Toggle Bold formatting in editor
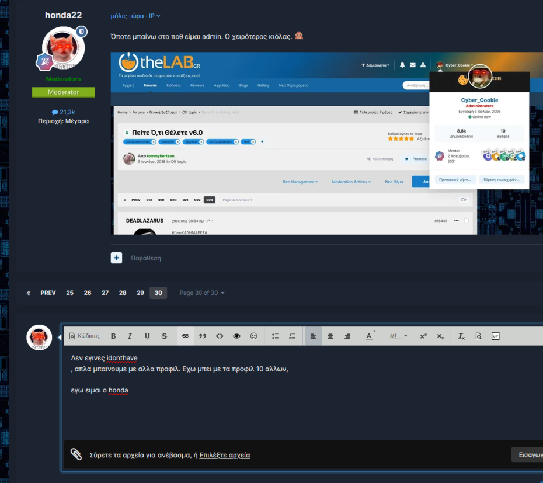The height and width of the screenshot is (483, 543). coord(113,336)
